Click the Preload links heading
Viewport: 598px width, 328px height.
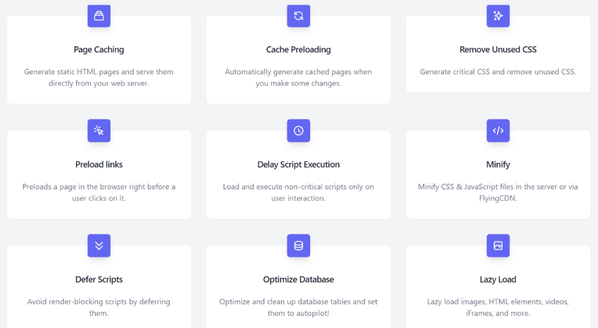click(x=99, y=165)
